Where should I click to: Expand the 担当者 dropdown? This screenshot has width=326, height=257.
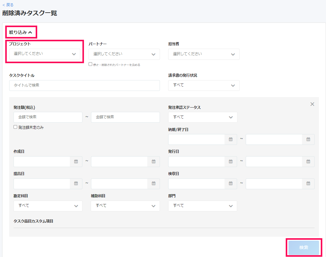coord(204,54)
